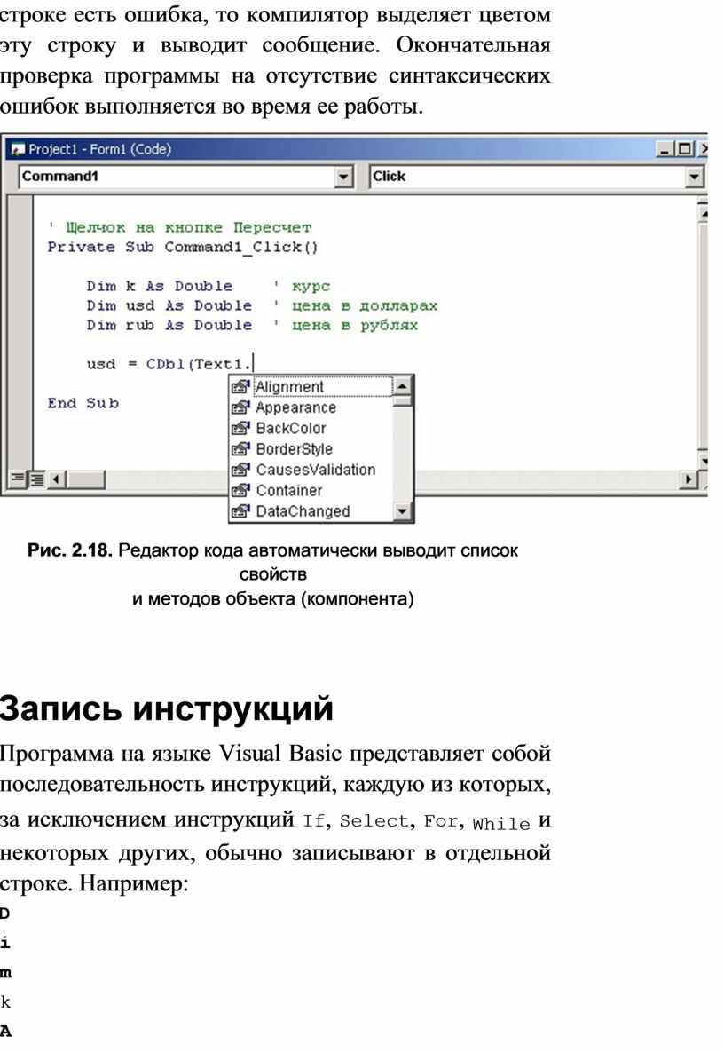Minimize the Project1 code window
The image size is (724, 1052).
tap(665, 150)
